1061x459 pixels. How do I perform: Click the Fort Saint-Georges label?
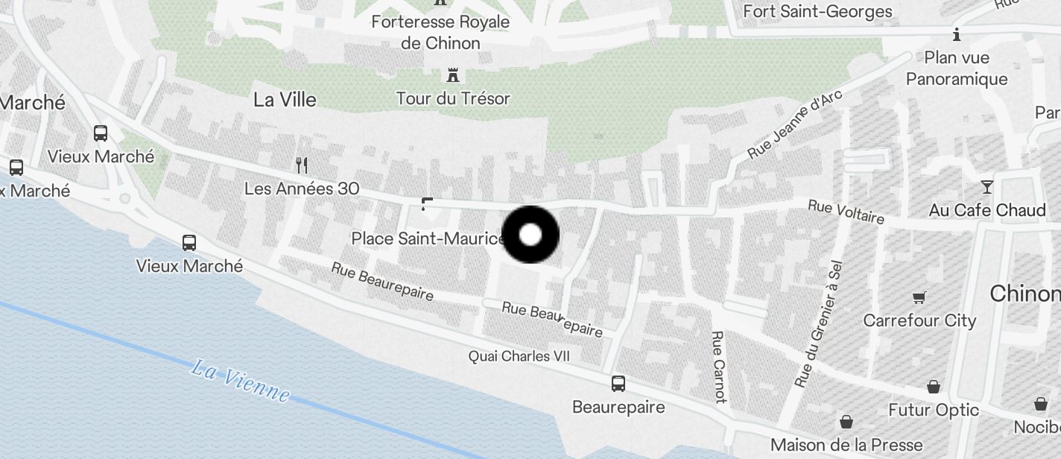click(817, 11)
